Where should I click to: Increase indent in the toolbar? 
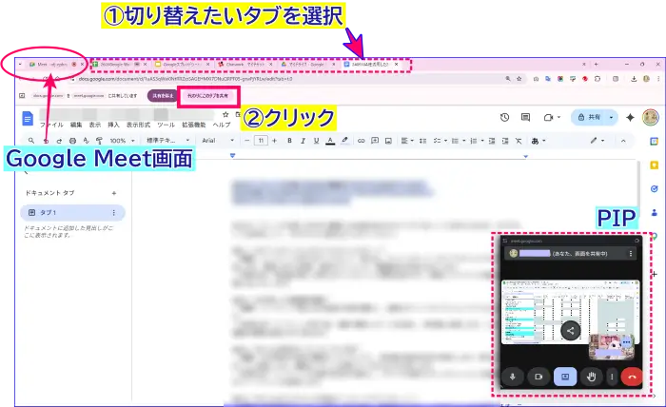[x=505, y=141]
